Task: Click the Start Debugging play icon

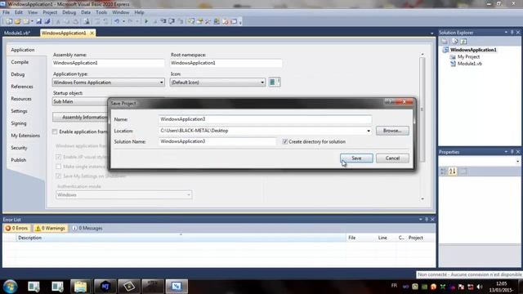Action: coord(146,21)
